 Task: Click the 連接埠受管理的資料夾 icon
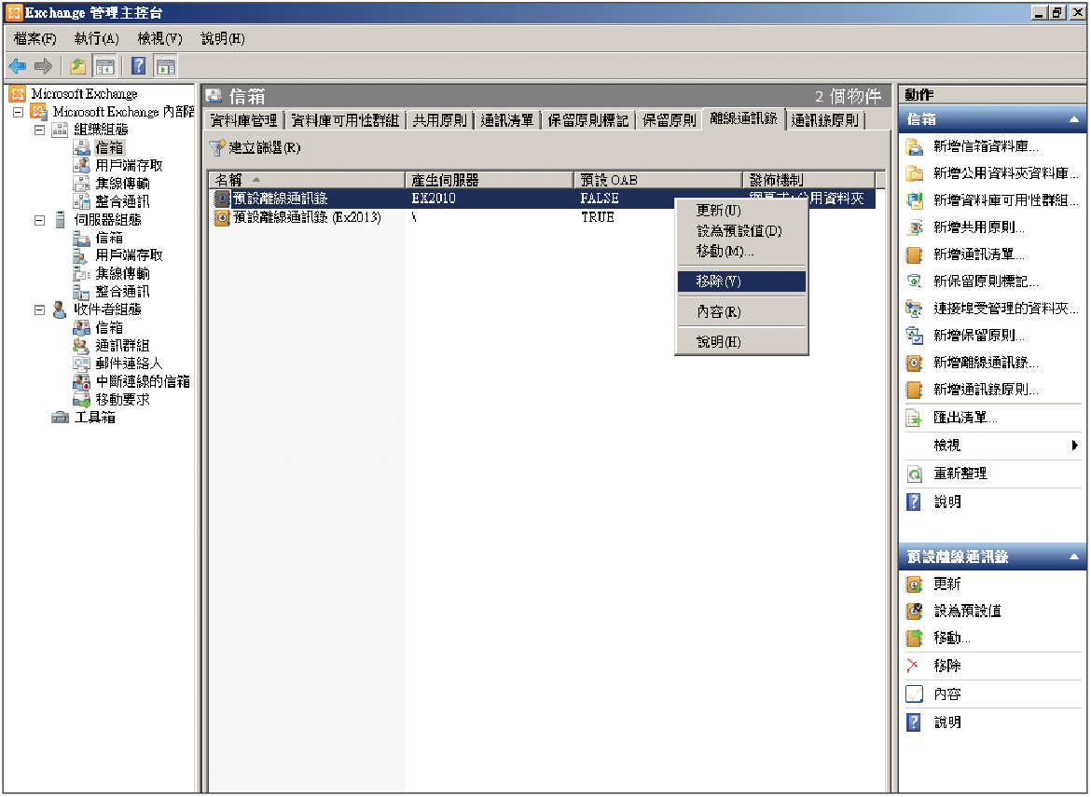coord(914,309)
